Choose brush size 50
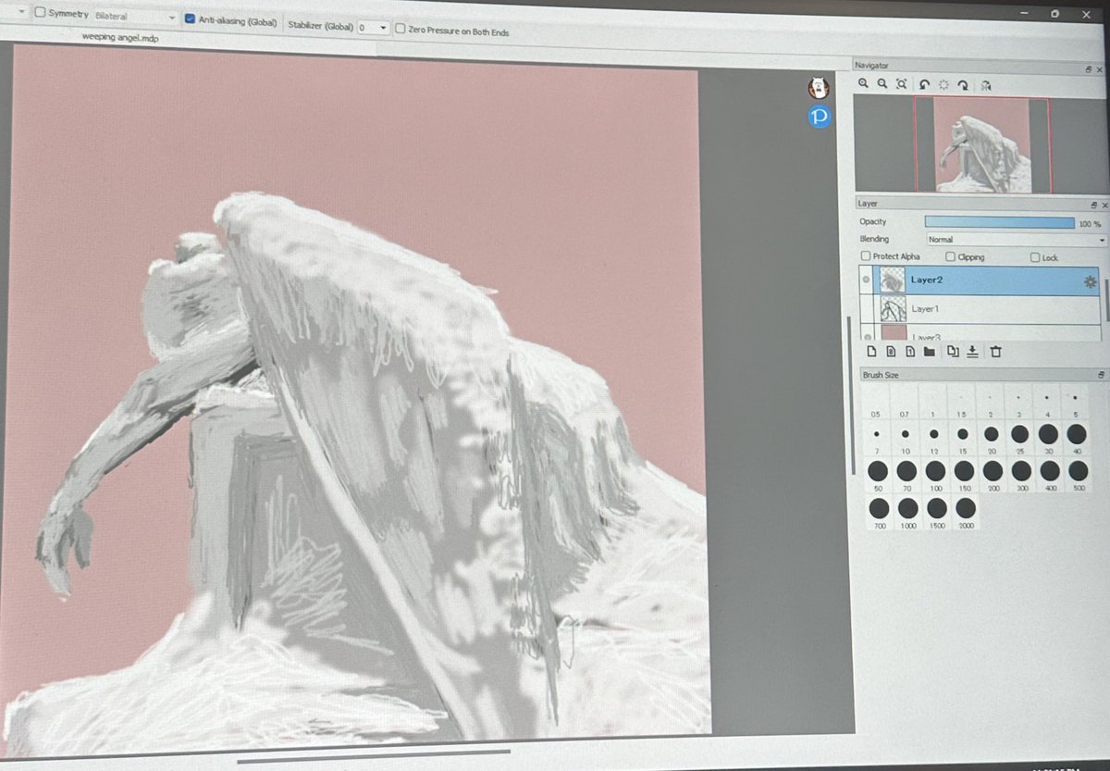This screenshot has width=1110, height=771. tap(878, 477)
